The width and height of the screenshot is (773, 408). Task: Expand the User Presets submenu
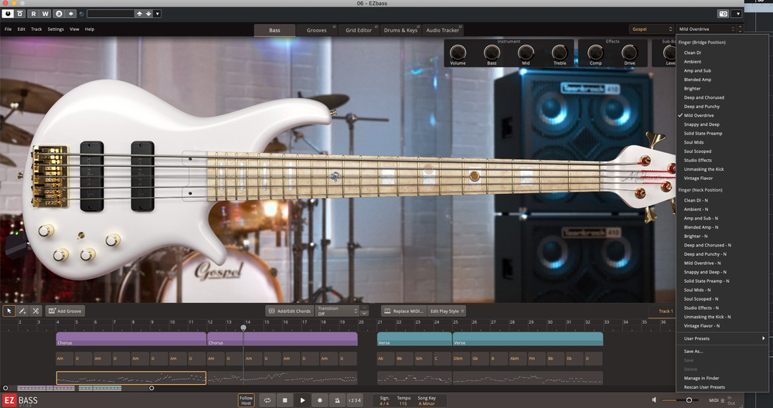coord(724,338)
